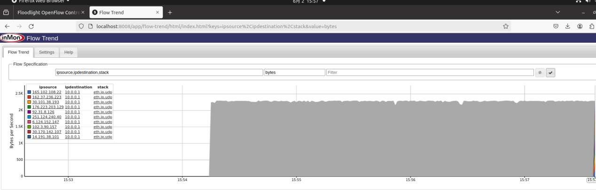The image size is (596, 190).
Task: Click the red swatch for 162.37.236.223
Action: click(29, 97)
